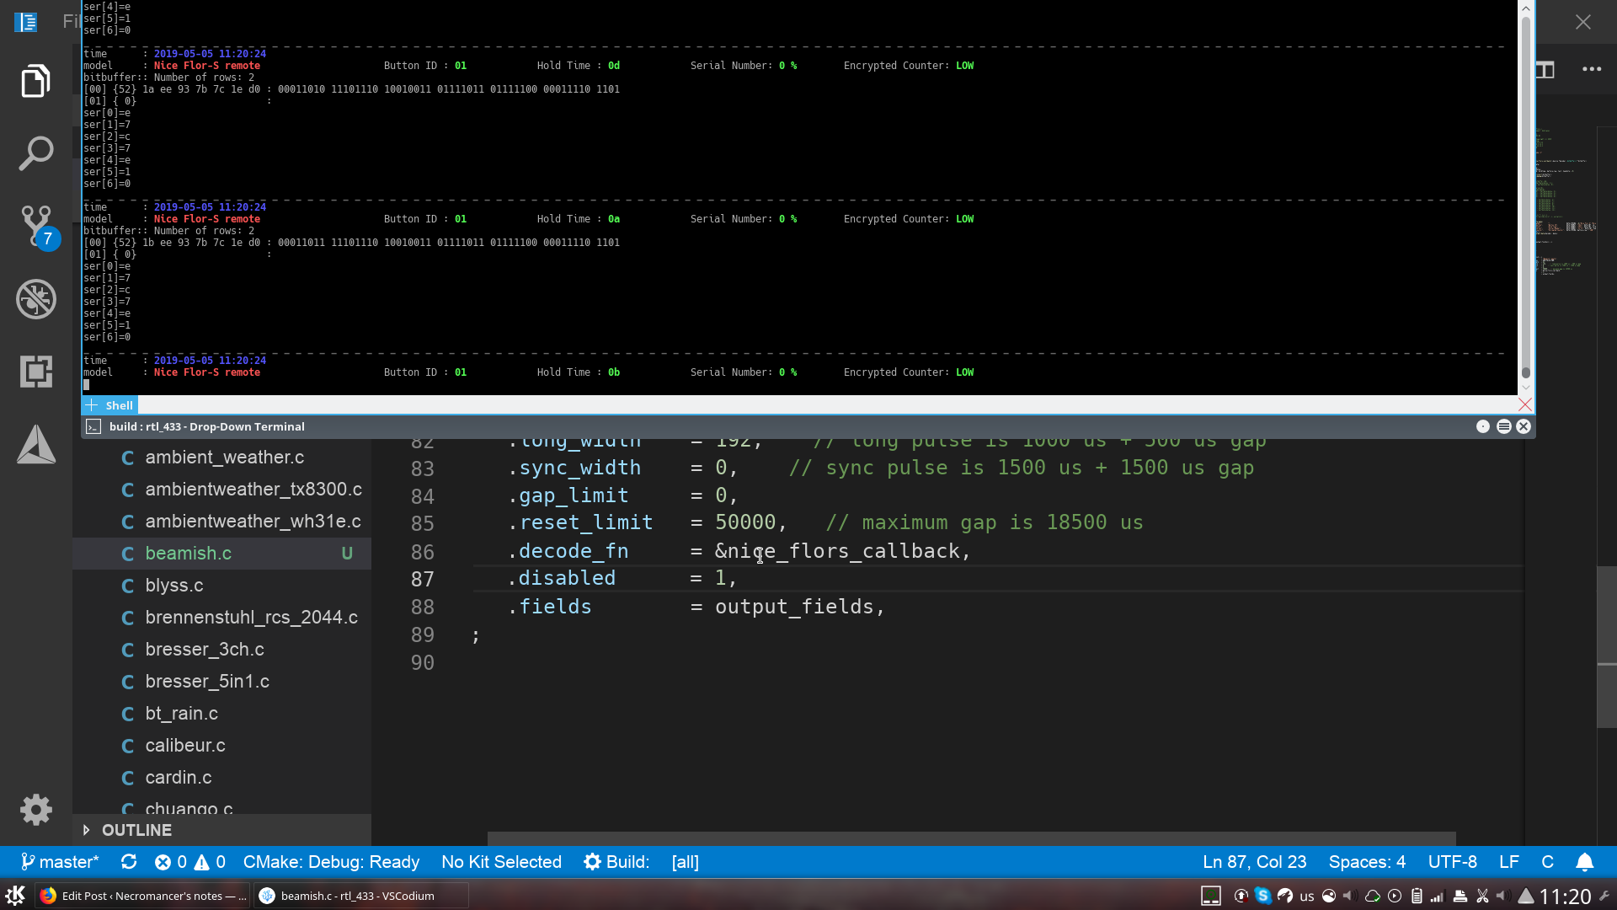Screen dimensions: 1617x910
Task: Click the split editor icon
Action: 1545,70
